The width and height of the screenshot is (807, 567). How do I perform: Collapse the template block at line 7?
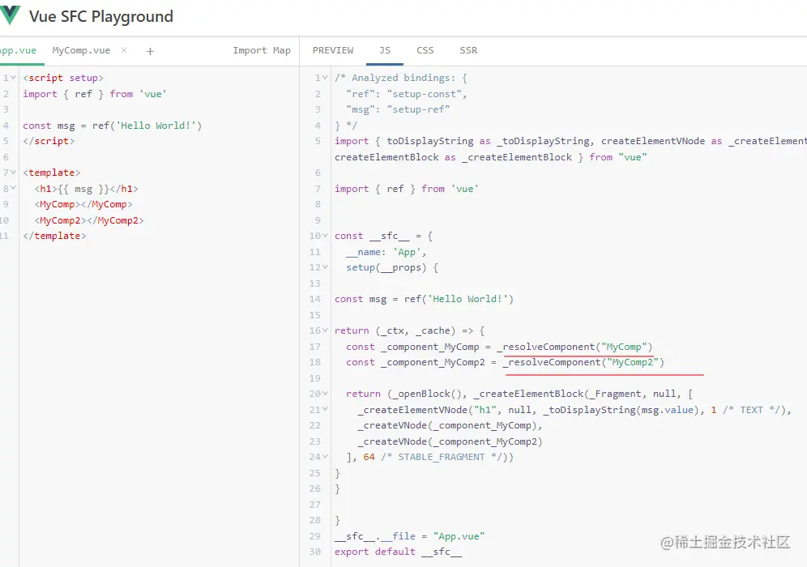point(14,173)
